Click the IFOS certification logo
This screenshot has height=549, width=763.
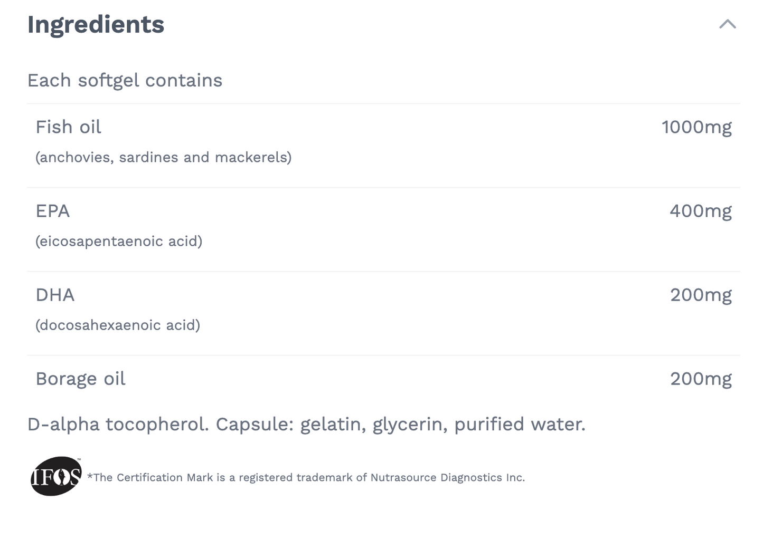(56, 476)
